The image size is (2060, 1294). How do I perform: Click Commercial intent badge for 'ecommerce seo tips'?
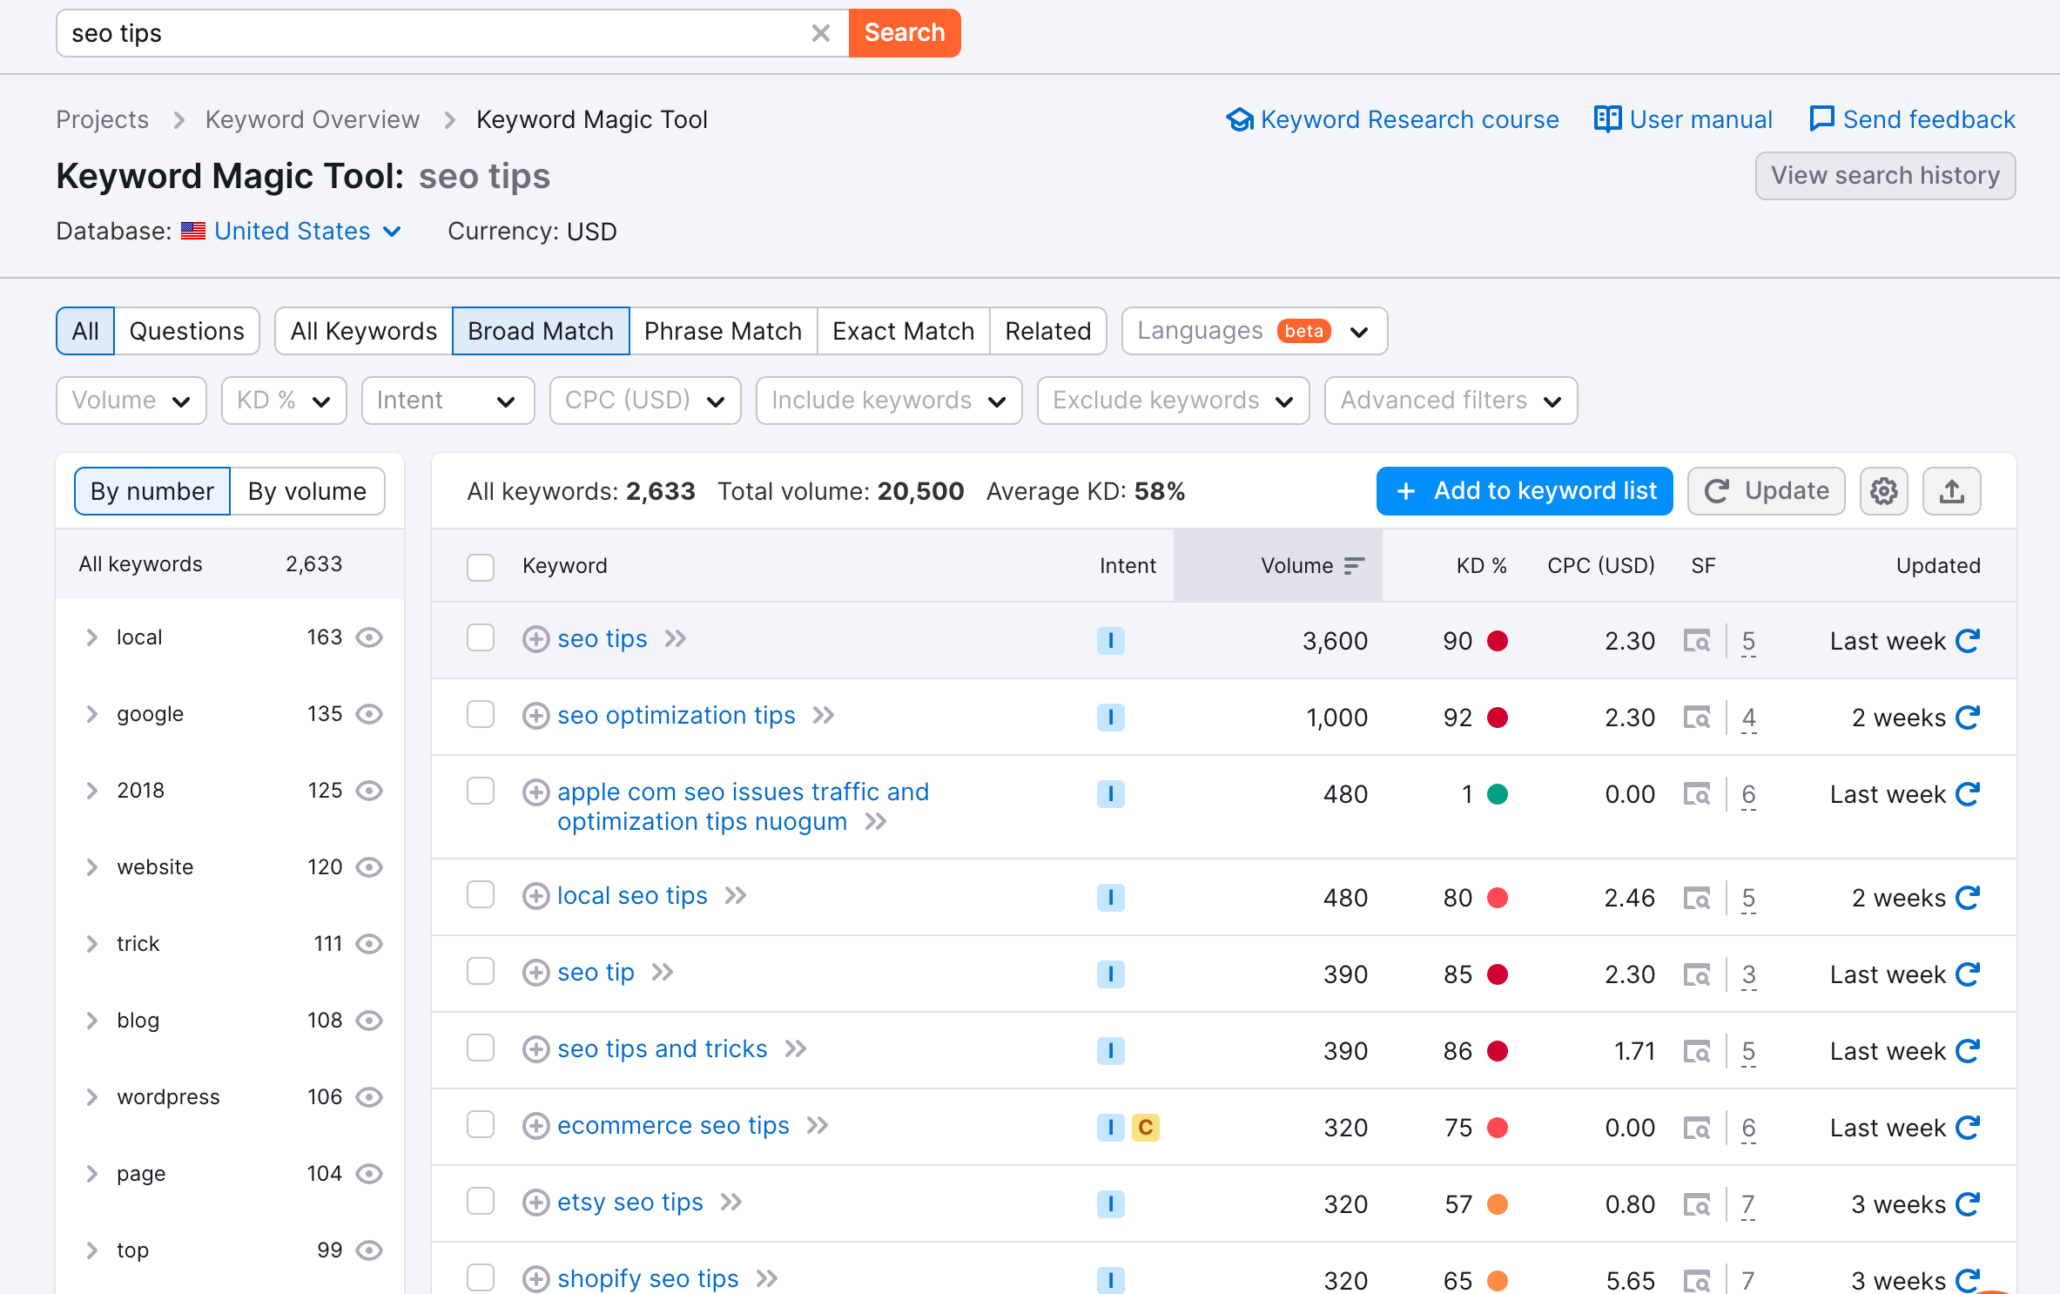tap(1146, 1128)
